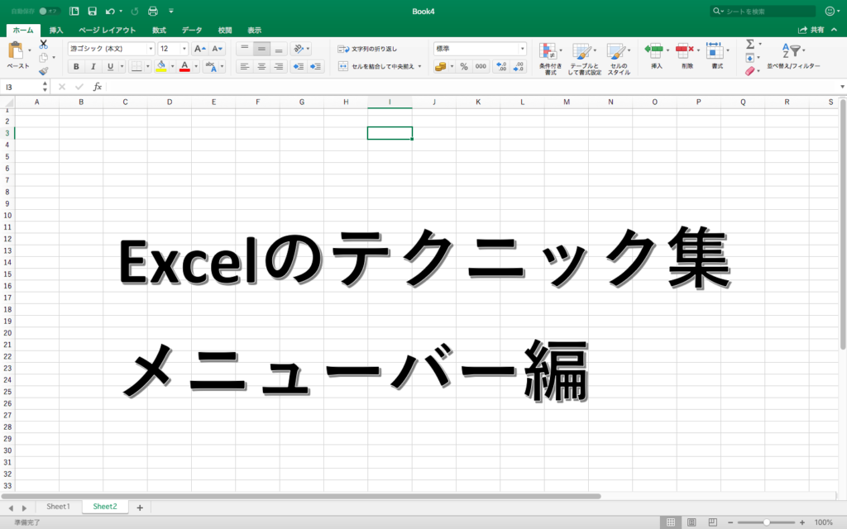Switch to the Sheet1 tab
The image size is (847, 529).
pyautogui.click(x=59, y=507)
